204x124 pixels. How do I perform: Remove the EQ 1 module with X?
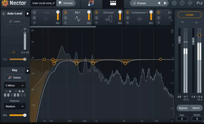pyautogui.click(x=65, y=22)
